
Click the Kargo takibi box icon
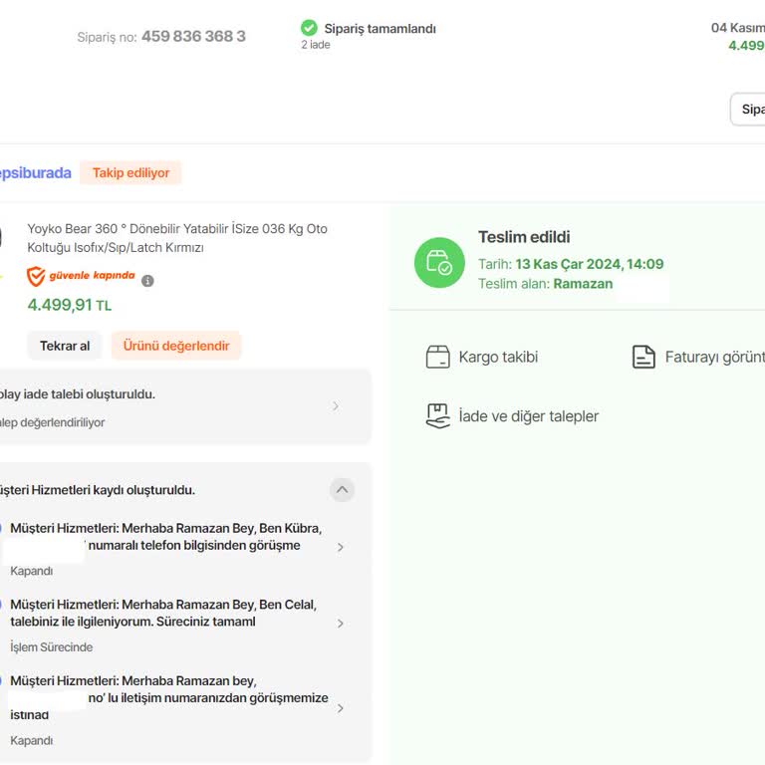coord(437,357)
